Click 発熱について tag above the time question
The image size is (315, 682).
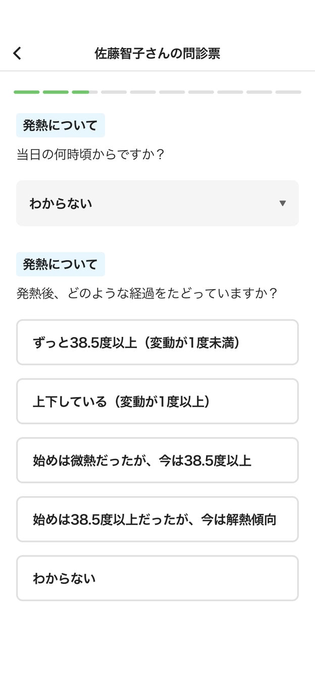[60, 125]
